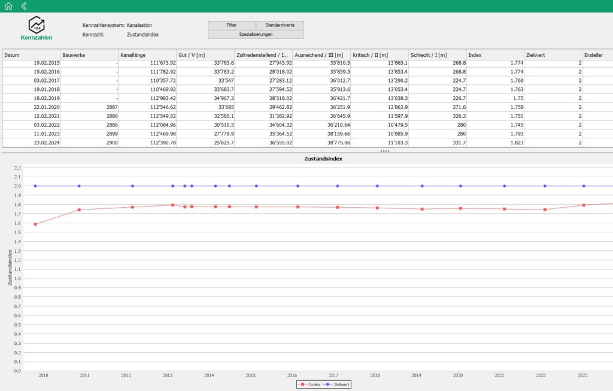Viewport: 613px width, 391px height.
Task: Select the Zielwert column header
Action: tap(553, 55)
